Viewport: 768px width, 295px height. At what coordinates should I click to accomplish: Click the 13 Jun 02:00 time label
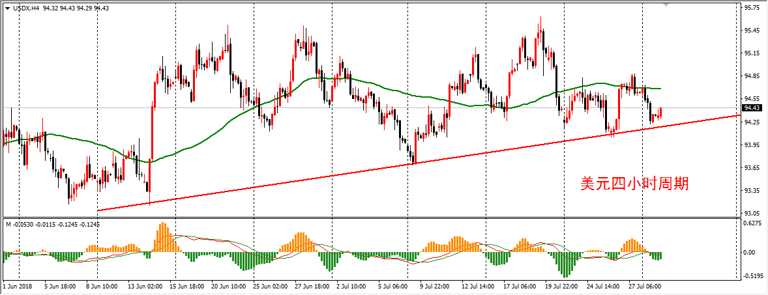pos(145,286)
